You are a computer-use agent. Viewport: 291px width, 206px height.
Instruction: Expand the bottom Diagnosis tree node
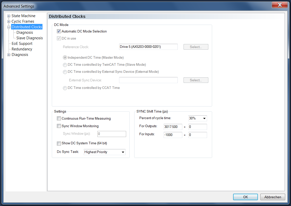point(9,55)
